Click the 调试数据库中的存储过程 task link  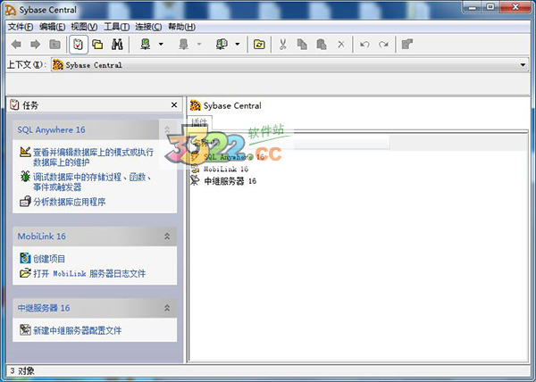pyautogui.click(x=92, y=182)
